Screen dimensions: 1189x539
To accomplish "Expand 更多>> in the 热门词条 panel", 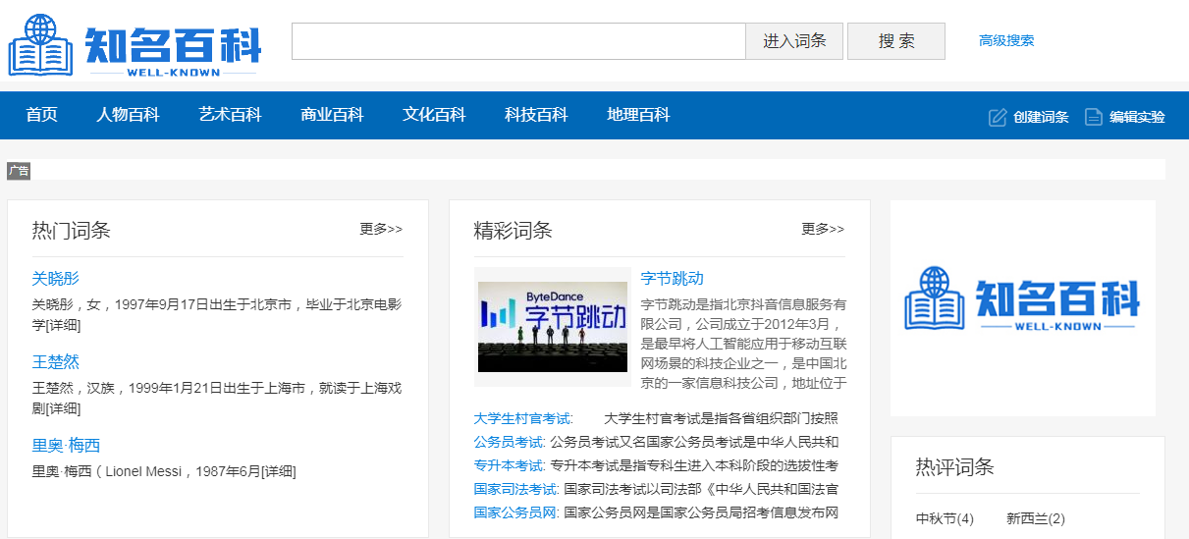I will [x=381, y=229].
